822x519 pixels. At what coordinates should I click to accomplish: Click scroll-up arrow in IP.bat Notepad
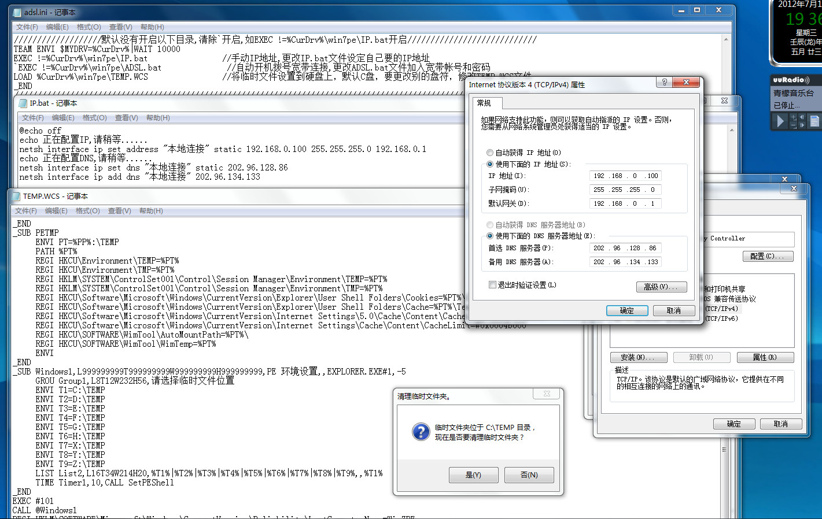[731, 130]
